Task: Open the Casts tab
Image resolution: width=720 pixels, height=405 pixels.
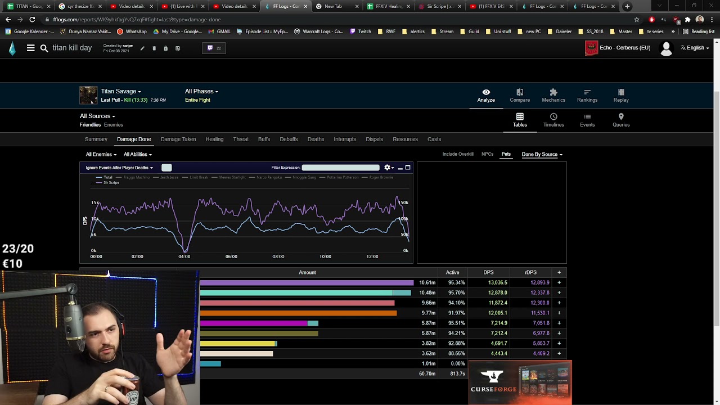Action: click(434, 139)
